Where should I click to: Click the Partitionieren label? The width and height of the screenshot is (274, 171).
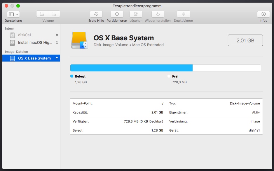pos(117,21)
